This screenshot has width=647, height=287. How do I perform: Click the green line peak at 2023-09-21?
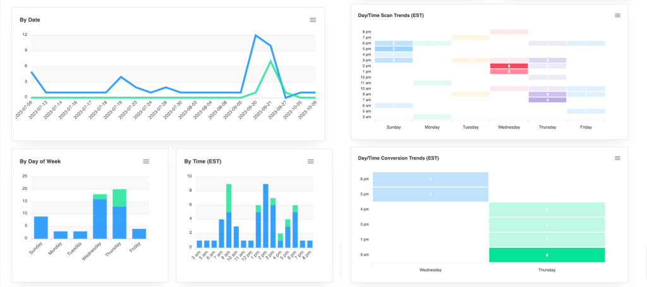click(x=270, y=61)
